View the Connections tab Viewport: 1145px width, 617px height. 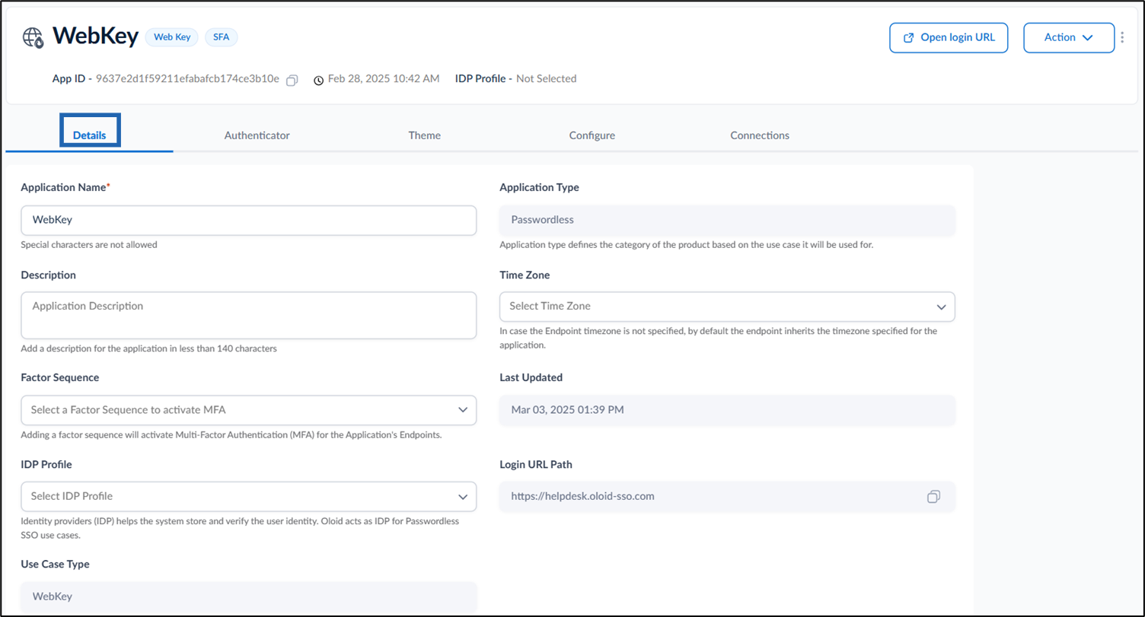pyautogui.click(x=760, y=135)
